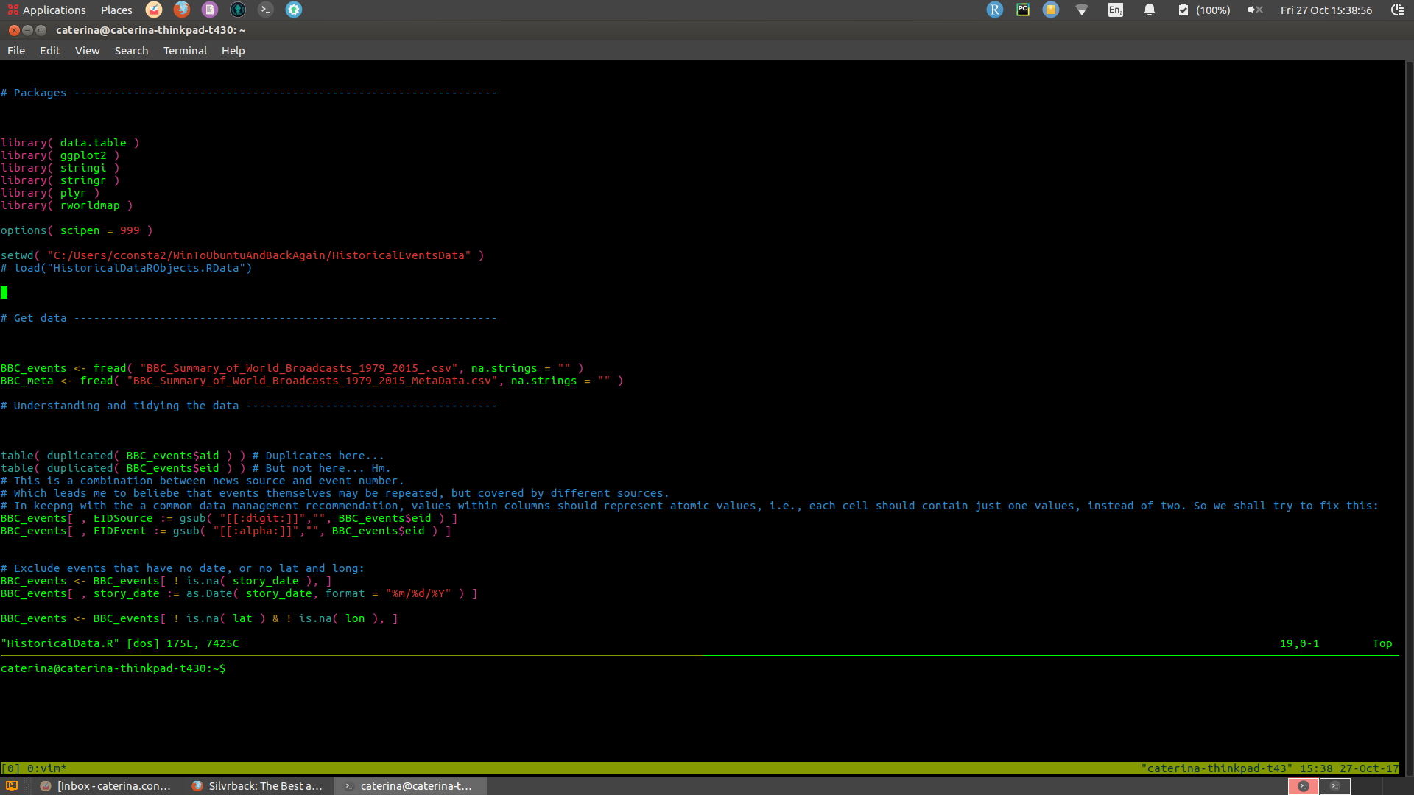Click the clock/time display element

click(x=1325, y=10)
